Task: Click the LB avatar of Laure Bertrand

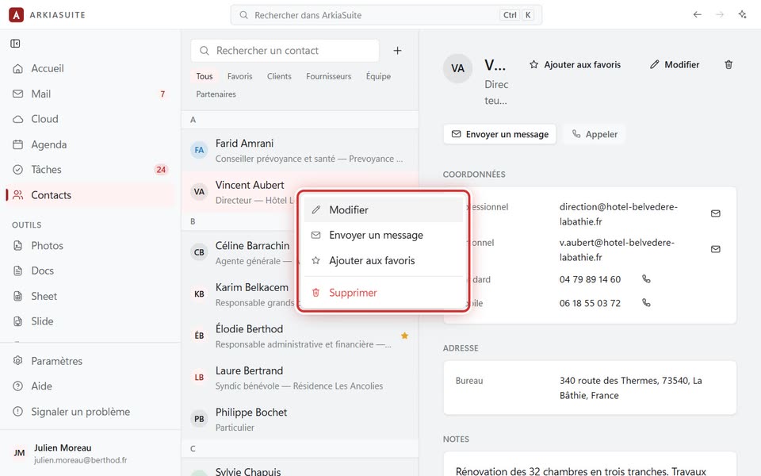Action: (x=199, y=378)
